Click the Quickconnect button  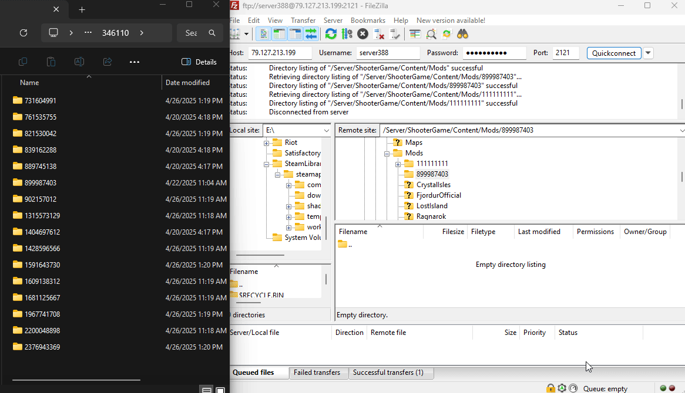(x=614, y=53)
